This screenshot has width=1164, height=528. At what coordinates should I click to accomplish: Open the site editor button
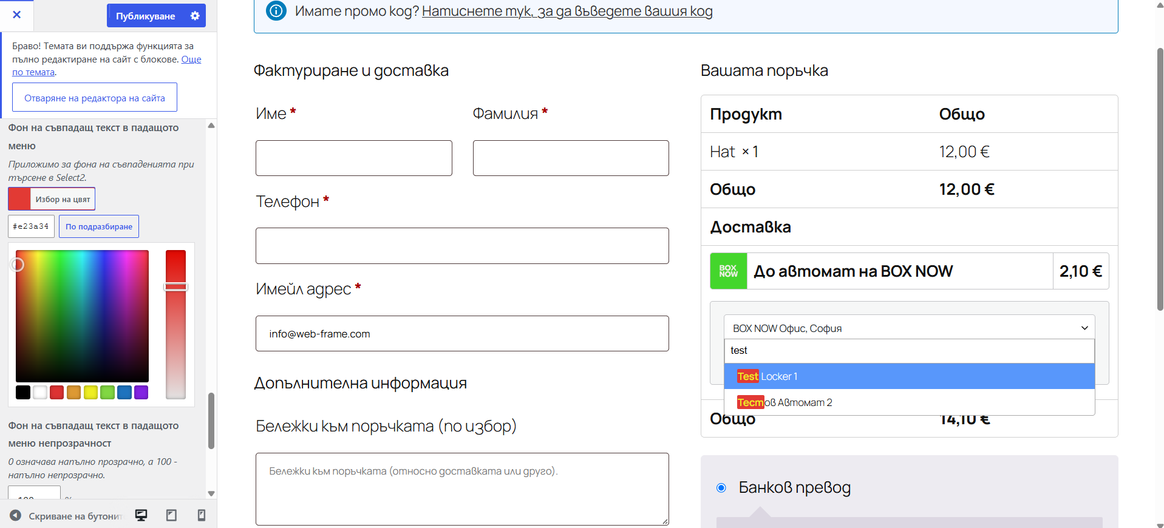(95, 97)
